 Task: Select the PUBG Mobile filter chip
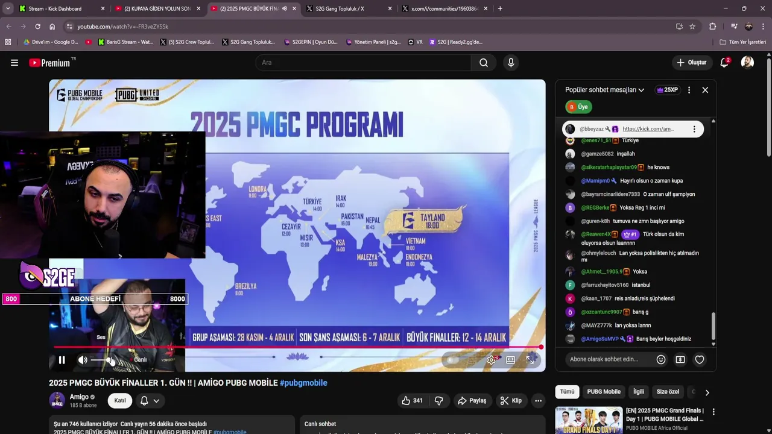604,392
